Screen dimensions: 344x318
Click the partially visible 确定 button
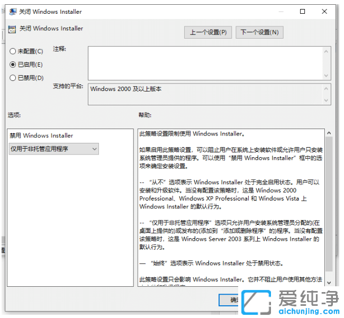coord(229,300)
